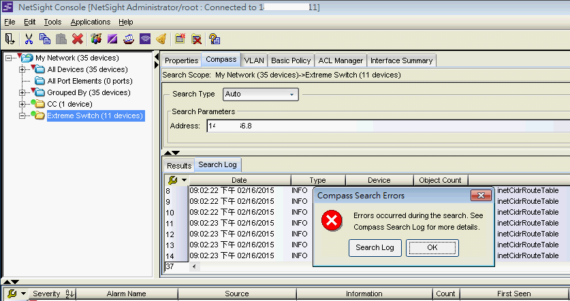Click the NetSight Console title bar icon
The height and width of the screenshot is (301, 570).
click(x=7, y=7)
